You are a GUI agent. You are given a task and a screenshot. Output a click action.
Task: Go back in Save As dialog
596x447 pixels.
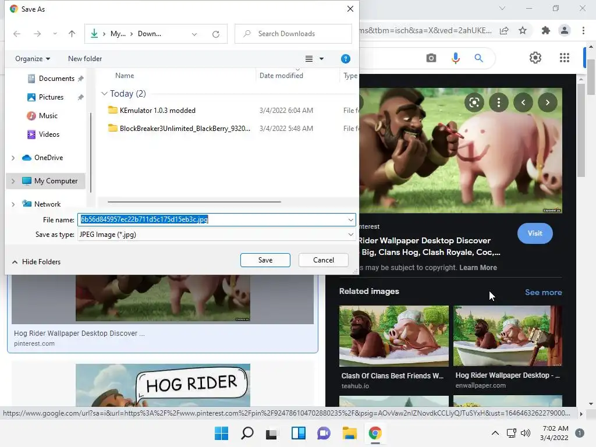pyautogui.click(x=17, y=34)
